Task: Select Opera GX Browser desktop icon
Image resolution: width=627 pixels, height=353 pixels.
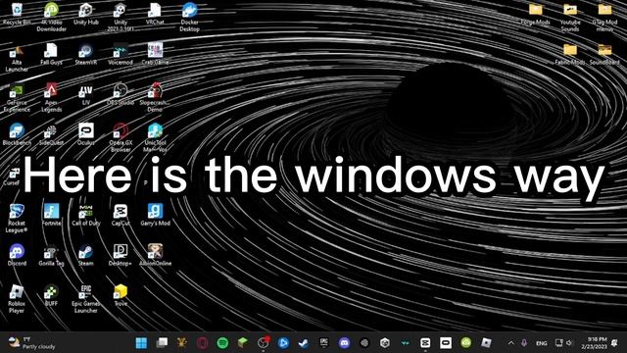Action: [121, 138]
